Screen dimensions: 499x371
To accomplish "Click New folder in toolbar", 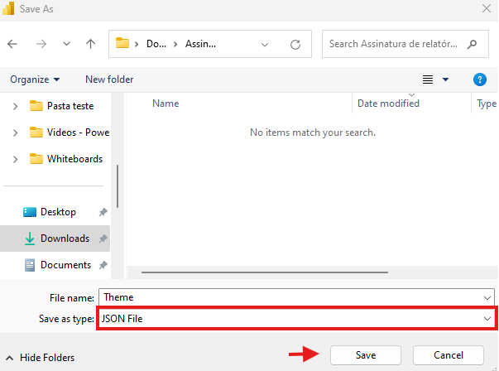I will 109,79.
